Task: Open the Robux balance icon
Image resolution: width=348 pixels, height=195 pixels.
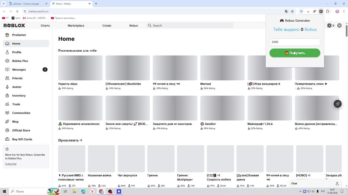Action: pos(329,25)
